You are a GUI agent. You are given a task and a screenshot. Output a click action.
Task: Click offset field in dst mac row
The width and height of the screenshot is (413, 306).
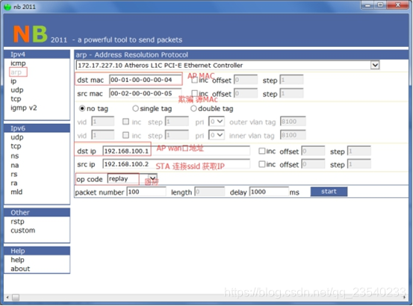(246, 80)
